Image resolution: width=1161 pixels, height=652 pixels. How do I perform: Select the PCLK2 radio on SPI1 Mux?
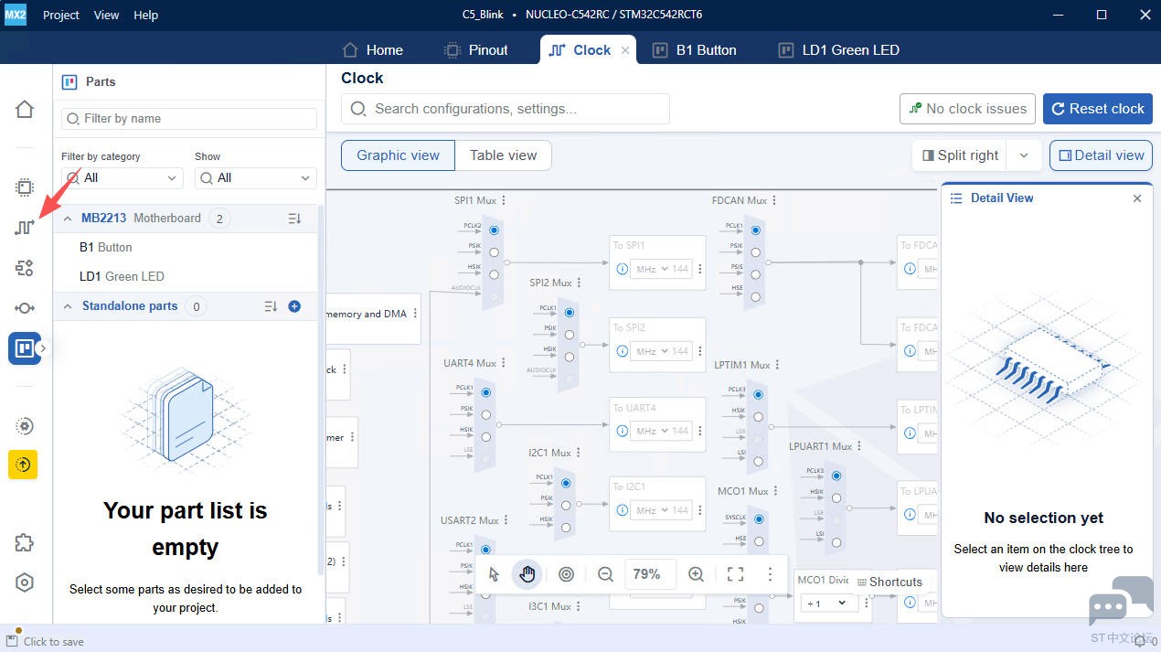494,230
